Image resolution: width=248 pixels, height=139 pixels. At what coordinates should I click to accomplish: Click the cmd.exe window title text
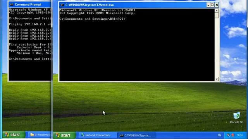pyautogui.click(x=90, y=5)
